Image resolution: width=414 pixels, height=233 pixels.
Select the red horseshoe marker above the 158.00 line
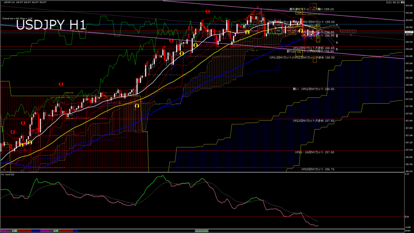(61, 84)
